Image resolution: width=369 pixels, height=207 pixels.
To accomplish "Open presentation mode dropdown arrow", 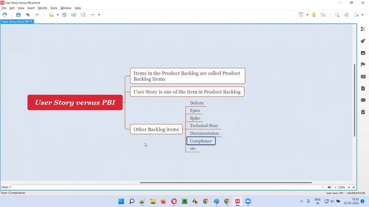I will (x=307, y=15).
